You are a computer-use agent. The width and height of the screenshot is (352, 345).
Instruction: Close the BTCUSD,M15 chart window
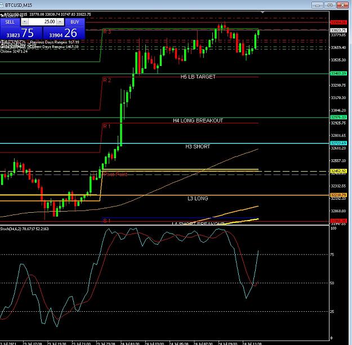pos(342,5)
